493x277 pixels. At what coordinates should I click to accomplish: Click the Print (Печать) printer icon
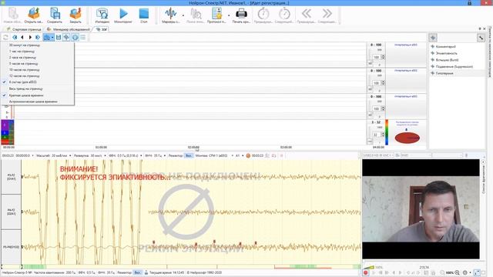coord(241,14)
